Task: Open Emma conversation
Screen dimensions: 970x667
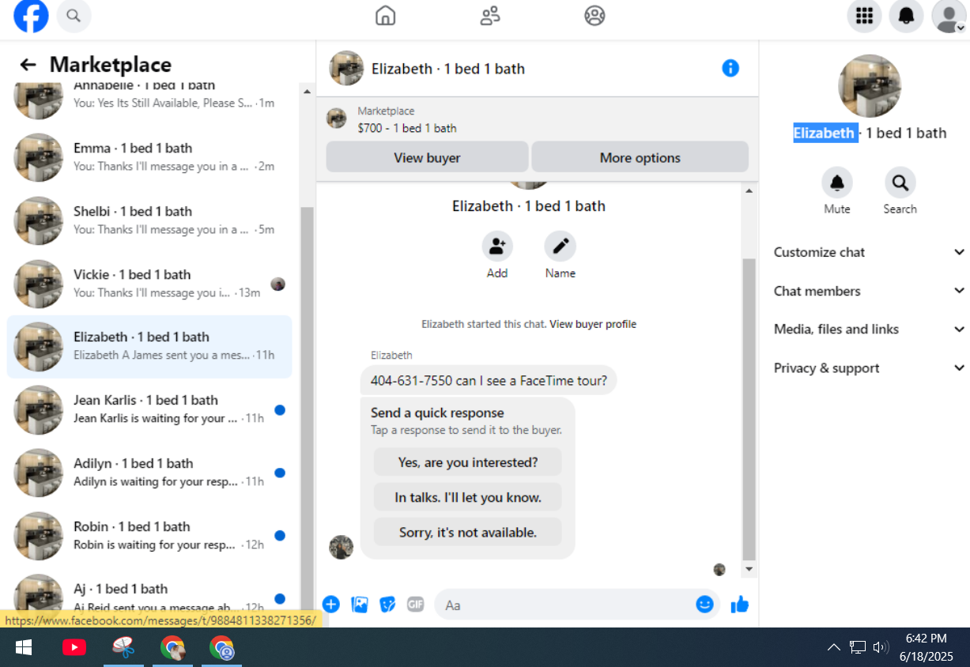Action: click(x=149, y=157)
